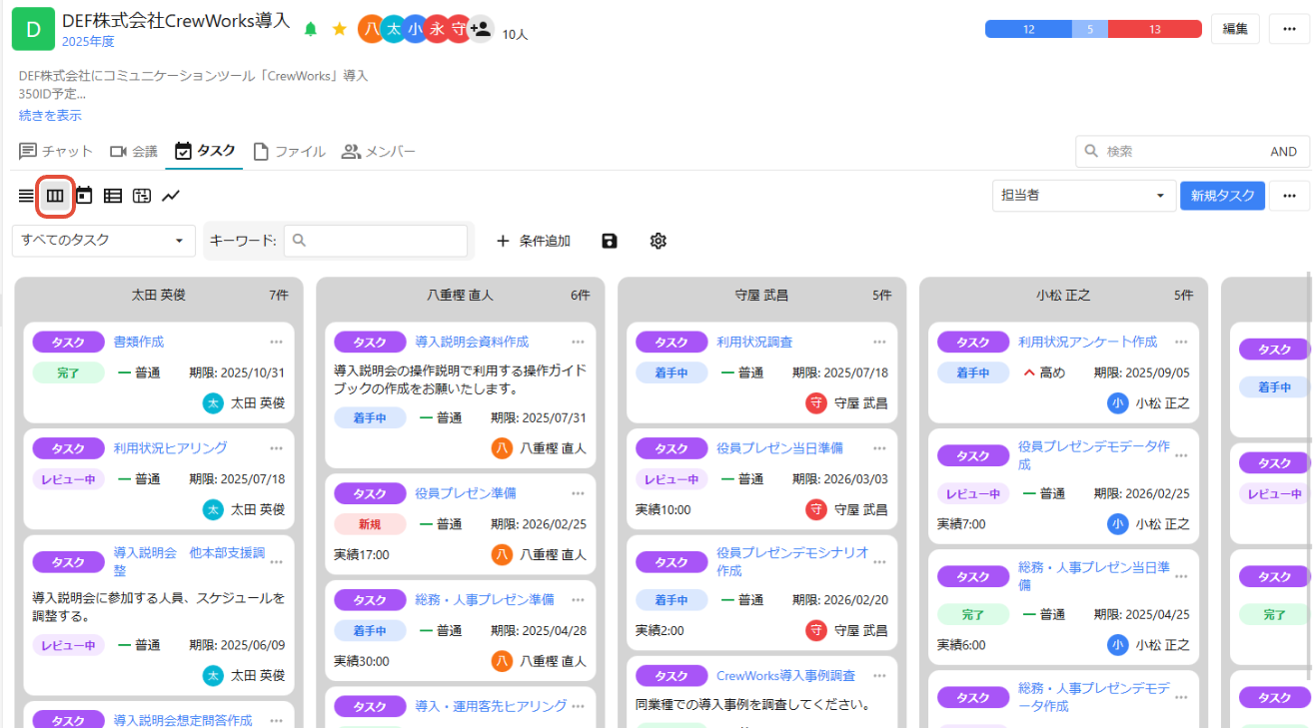Open the menu on 利用状況アンケート作成 card
Screen dimensions: 1314x728
pyautogui.click(x=1182, y=343)
